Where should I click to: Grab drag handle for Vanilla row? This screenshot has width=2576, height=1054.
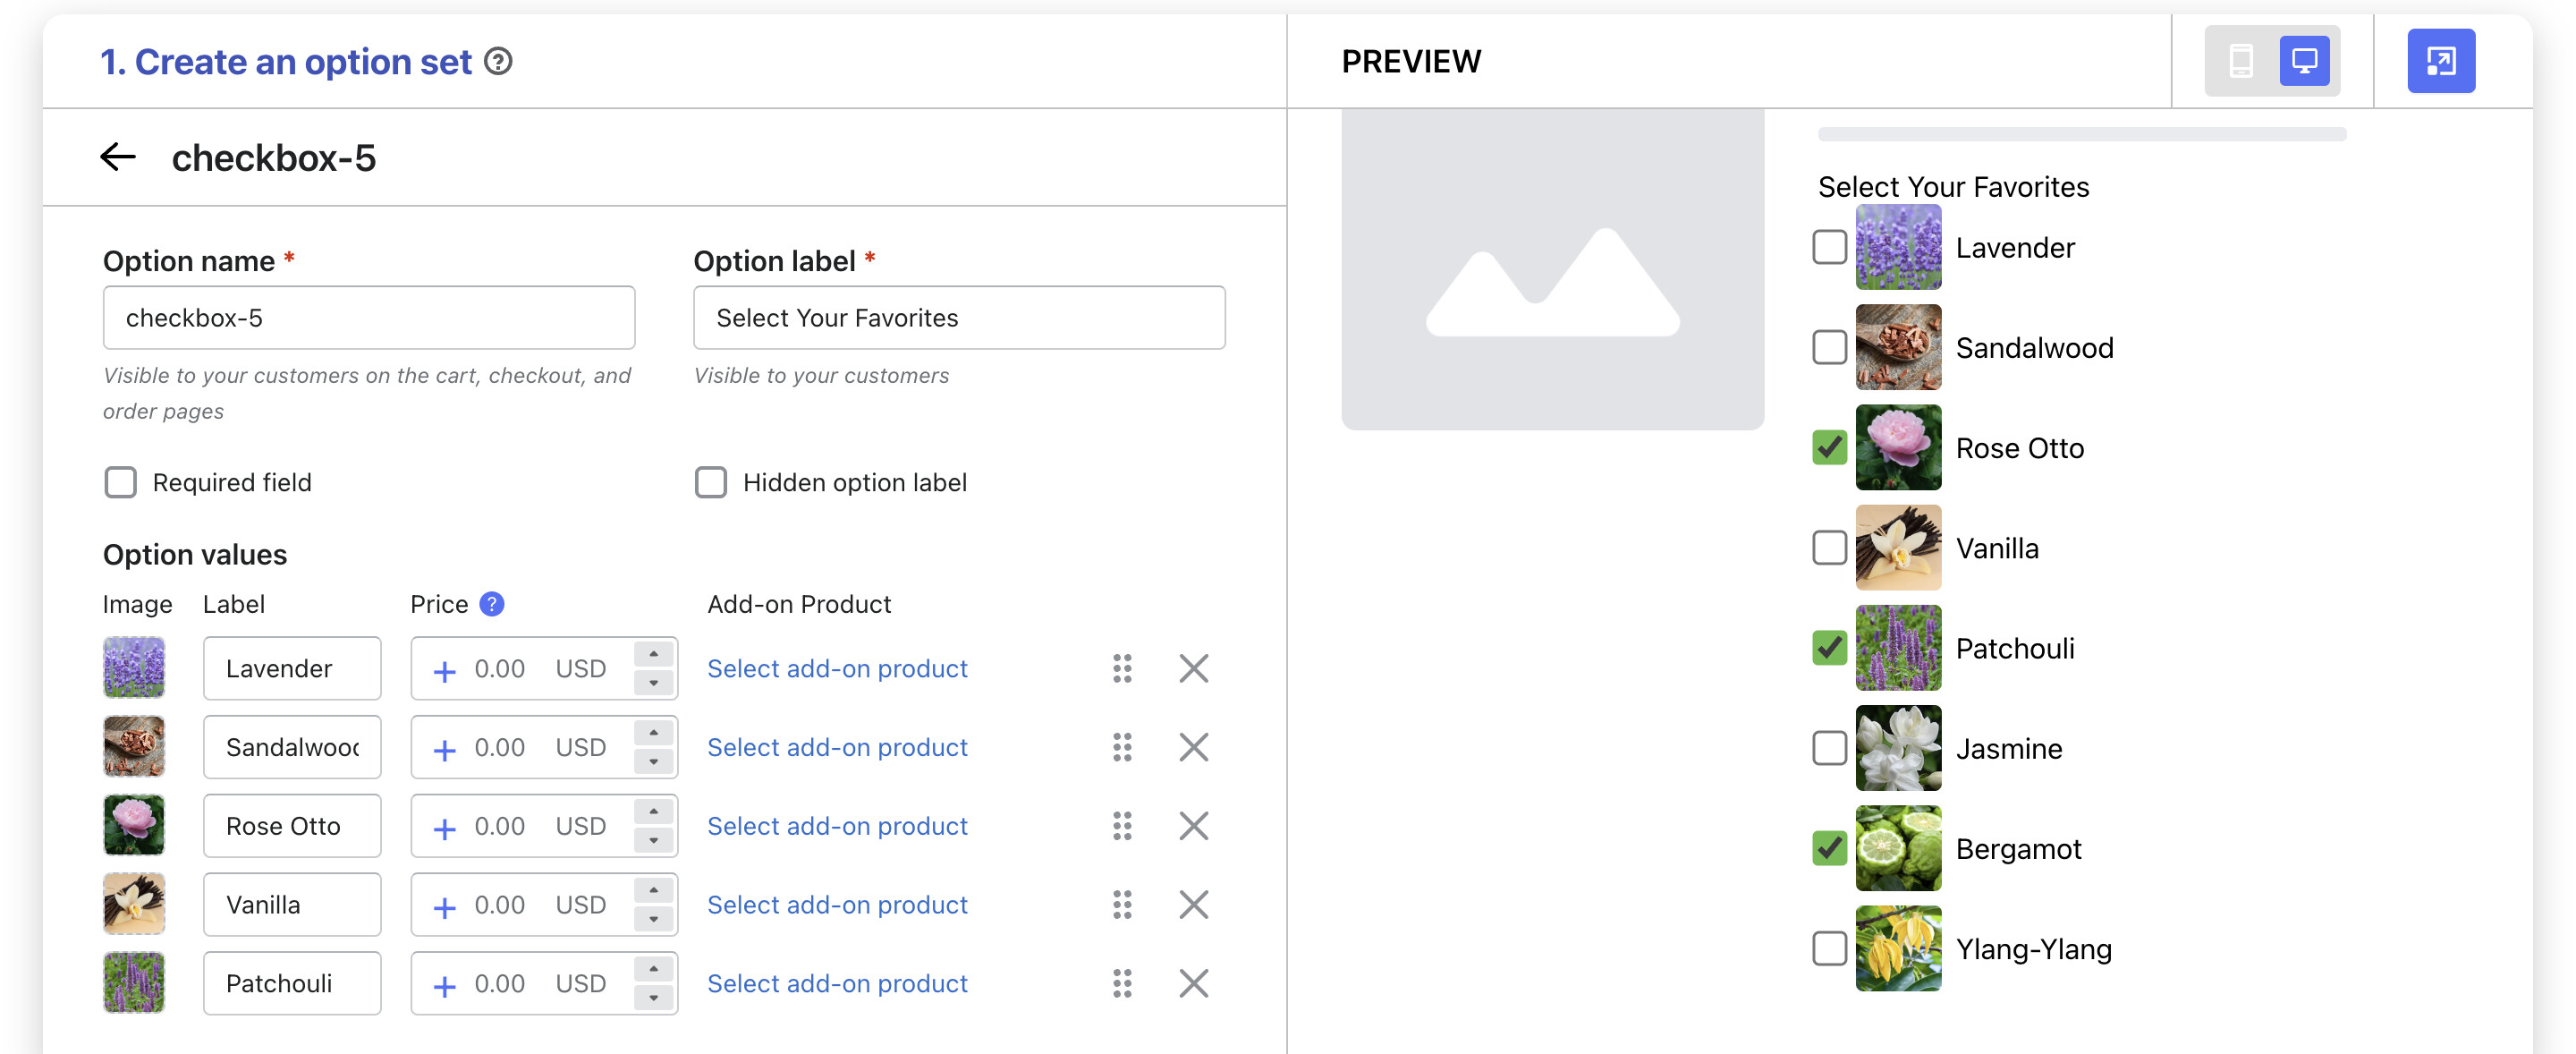click(1122, 905)
